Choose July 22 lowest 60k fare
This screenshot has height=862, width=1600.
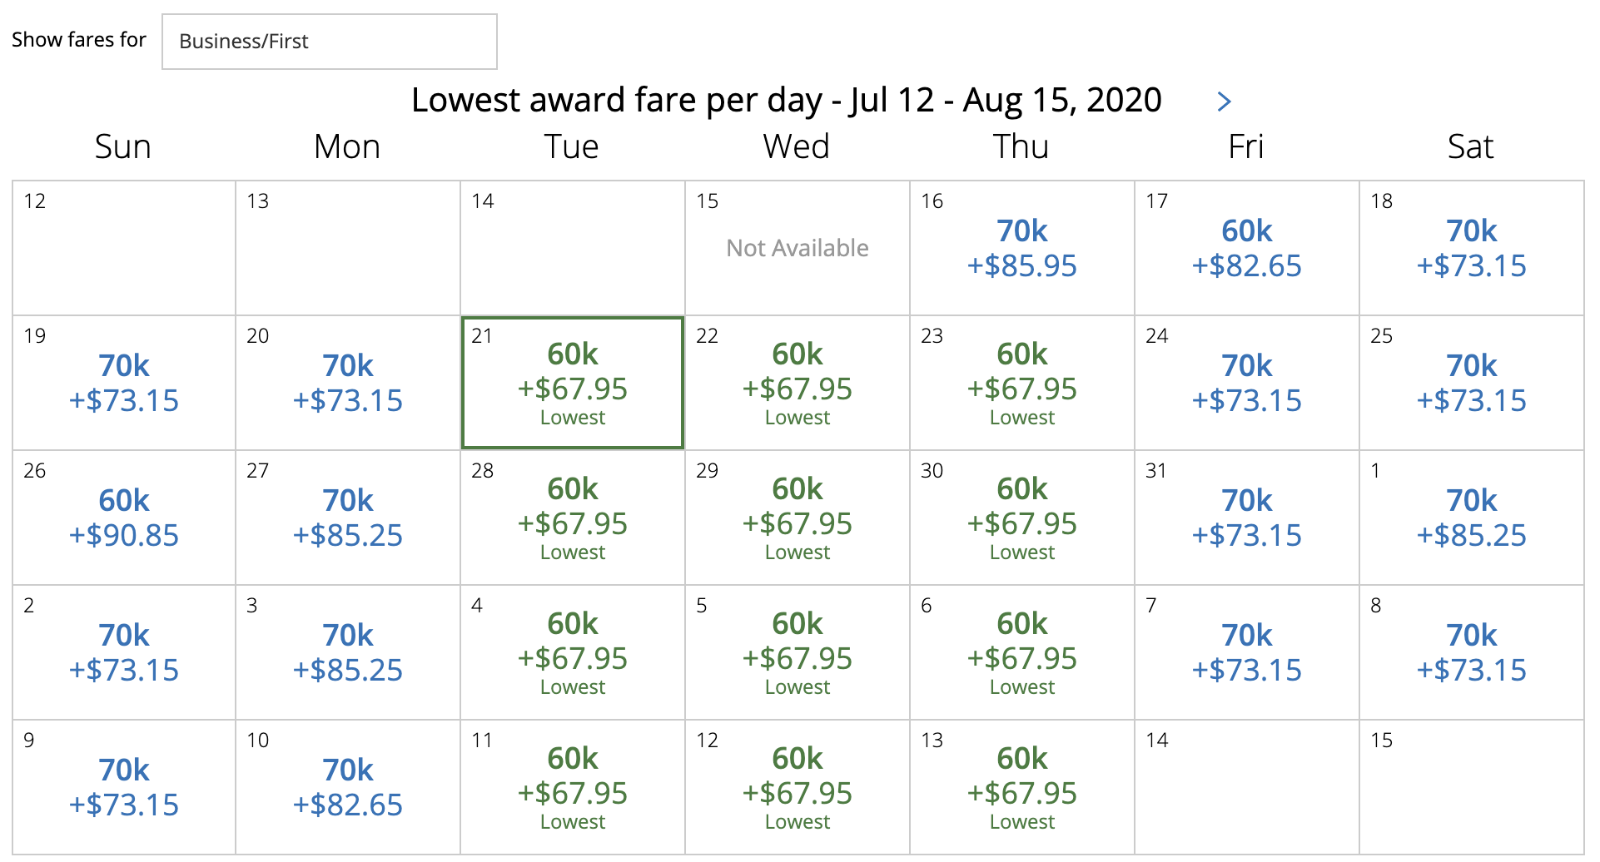click(798, 383)
